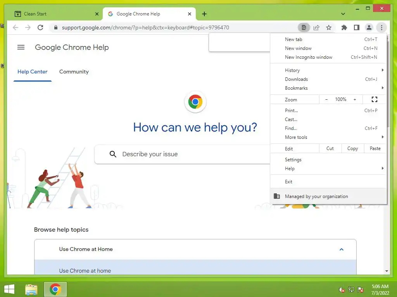Image resolution: width=397 pixels, height=297 pixels.
Task: Open the Help Center tab
Action: pos(33,72)
